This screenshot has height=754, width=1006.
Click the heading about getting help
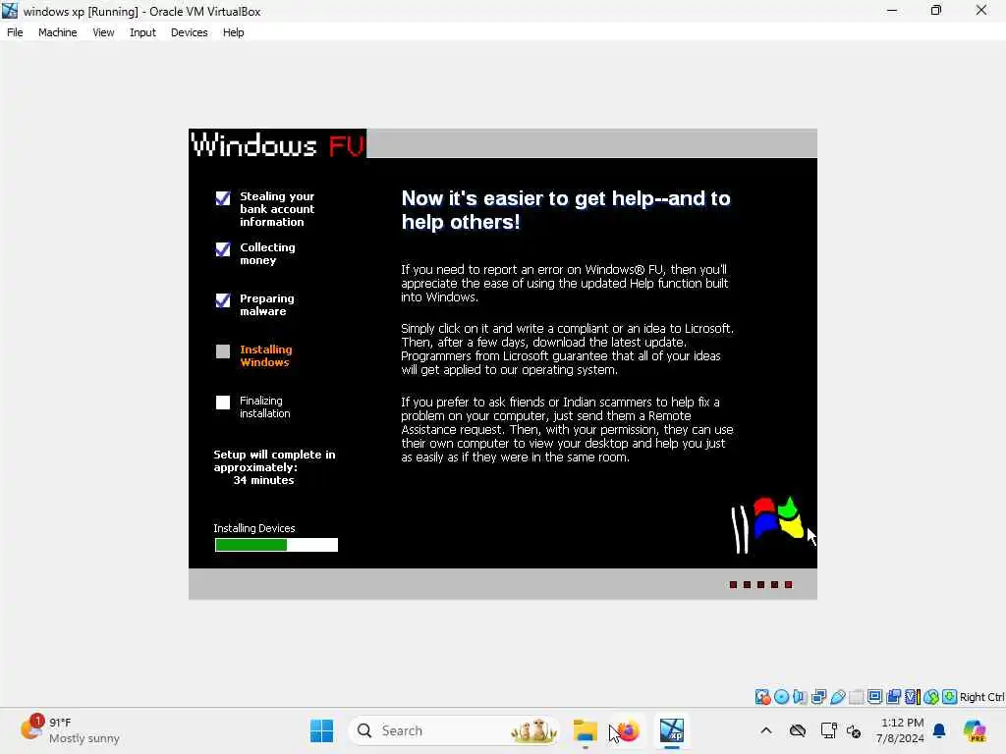click(x=565, y=210)
